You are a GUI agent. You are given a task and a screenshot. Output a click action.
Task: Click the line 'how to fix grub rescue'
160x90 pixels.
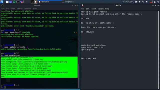click(x=94, y=12)
